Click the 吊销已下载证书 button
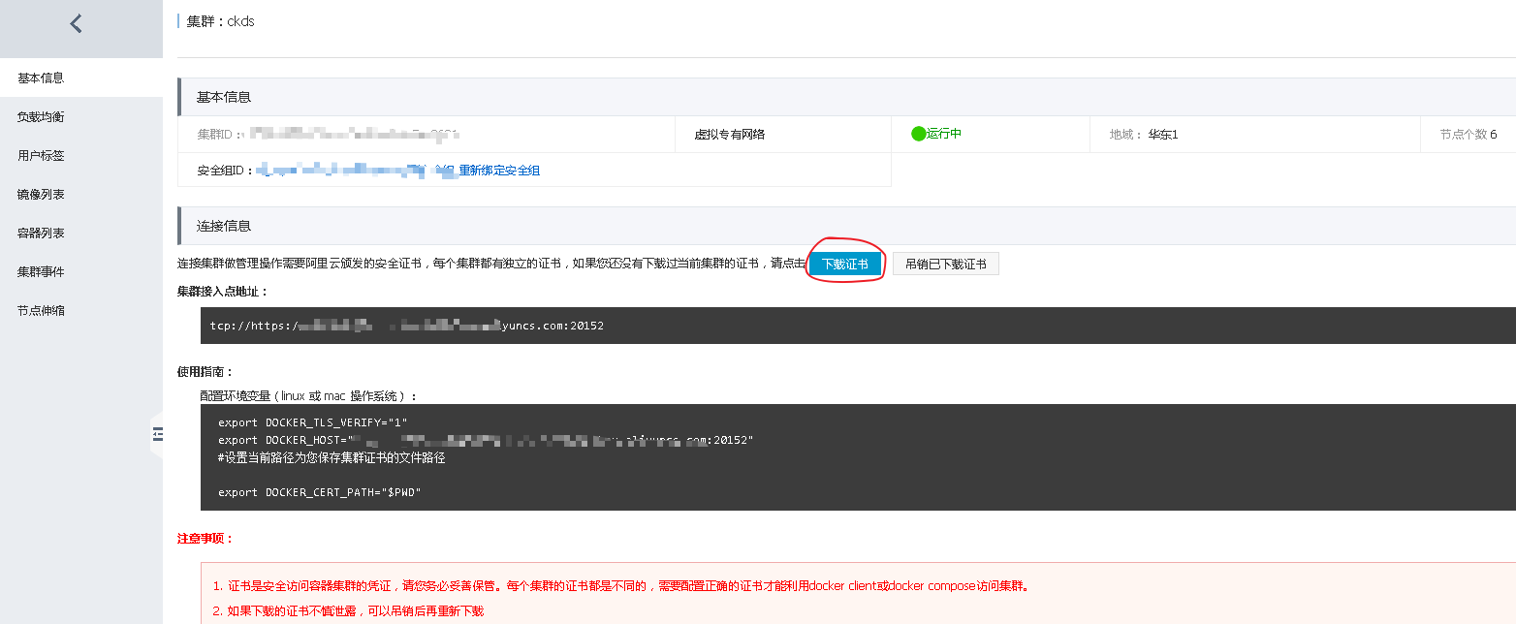This screenshot has height=624, width=1516. point(946,264)
